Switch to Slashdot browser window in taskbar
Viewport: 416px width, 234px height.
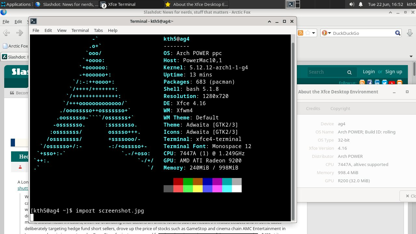tap(66, 4)
